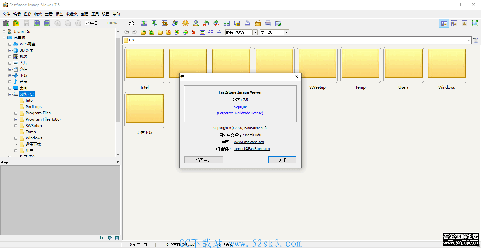Switch to list view mode
This screenshot has width=481, height=248.
[x=219, y=32]
